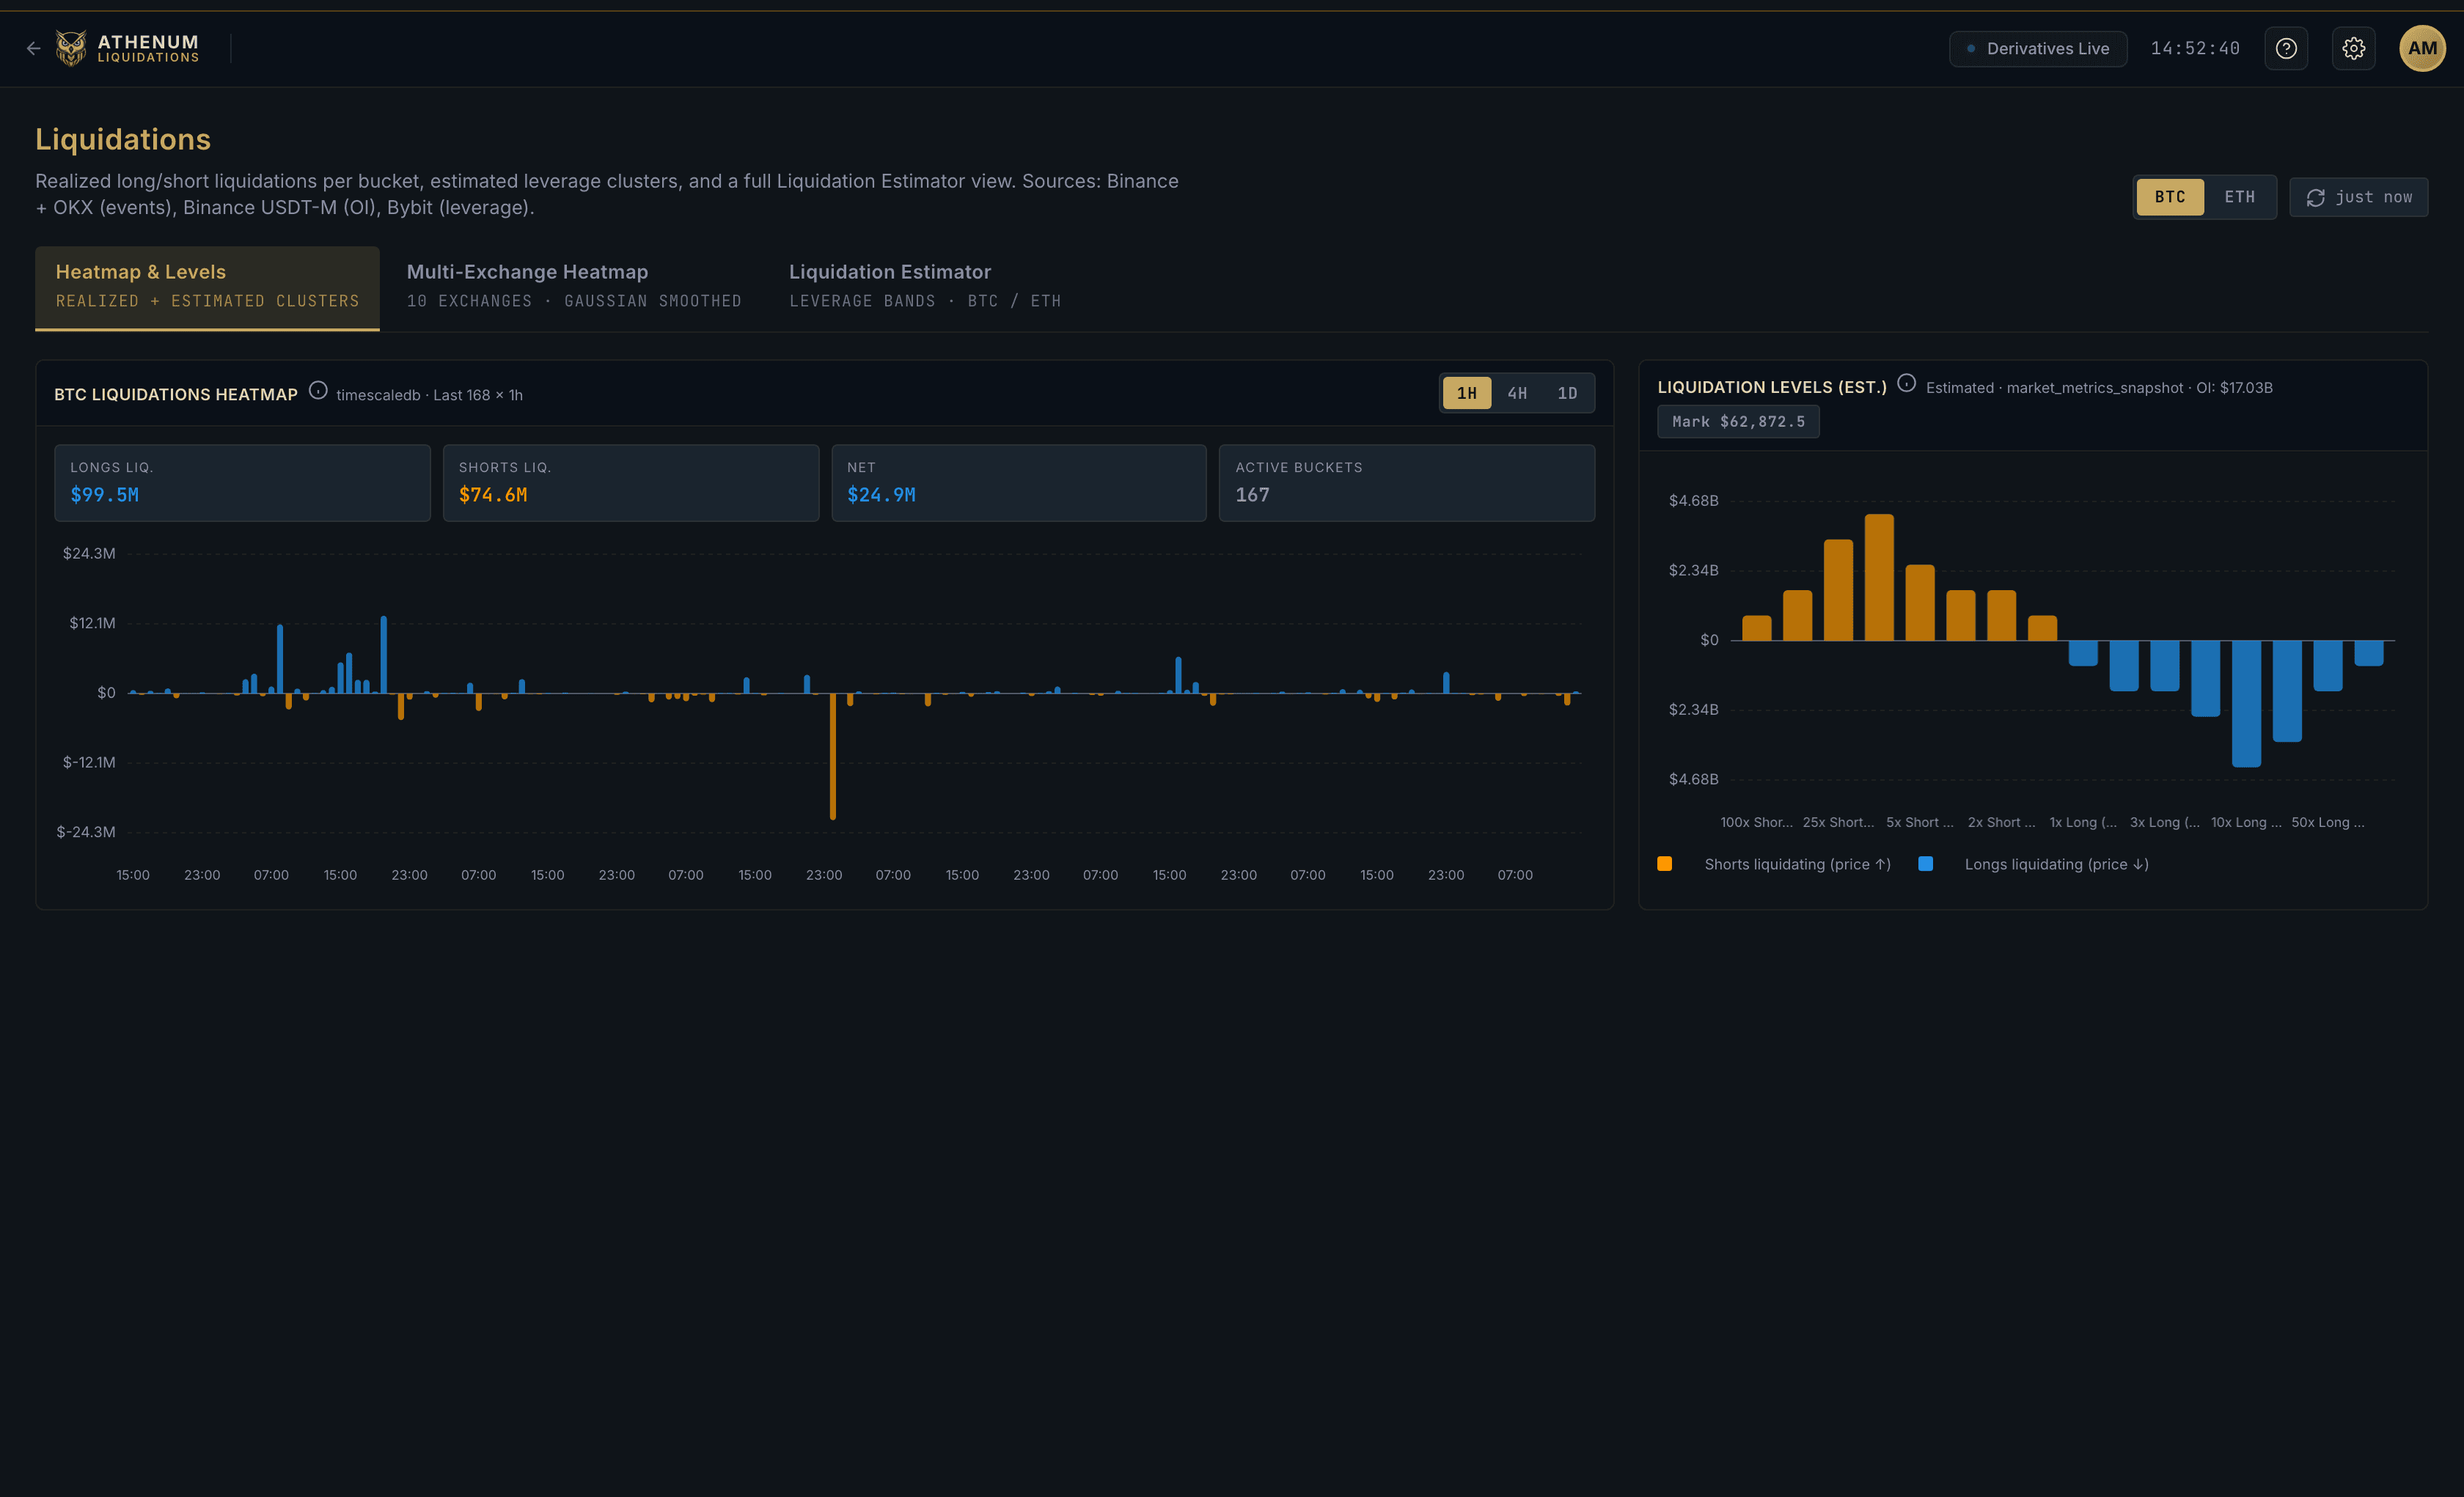The width and height of the screenshot is (2464, 1497).
Task: Click Shorts liquidating (price ↑) legend label
Action: point(1797,865)
